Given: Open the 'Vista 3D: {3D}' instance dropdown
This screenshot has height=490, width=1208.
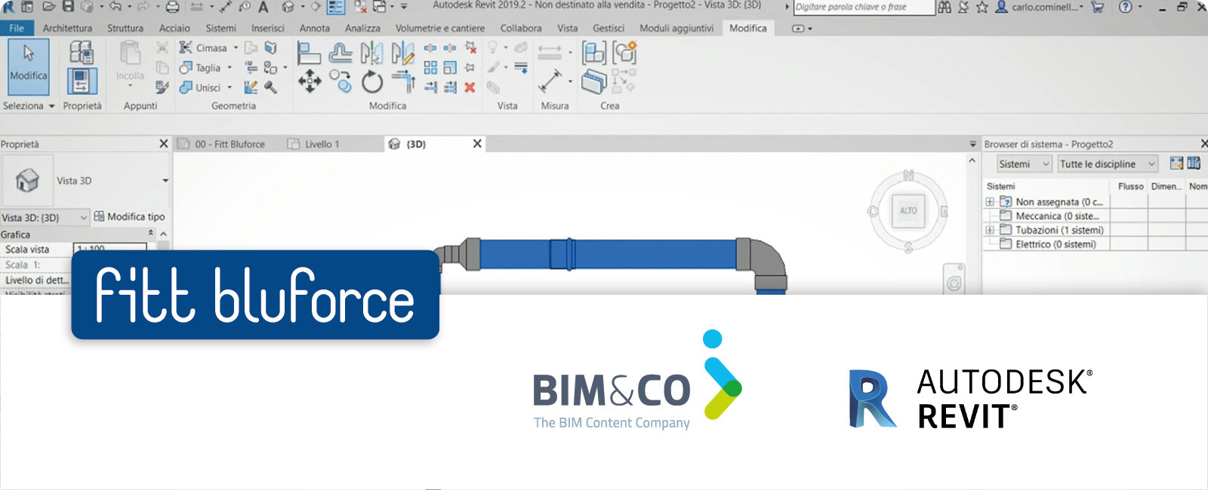Looking at the screenshot, I should coord(45,217).
